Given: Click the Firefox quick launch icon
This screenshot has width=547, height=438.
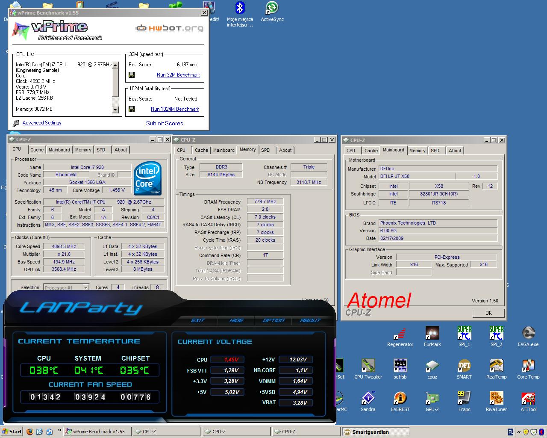Looking at the screenshot, I should click(x=30, y=432).
